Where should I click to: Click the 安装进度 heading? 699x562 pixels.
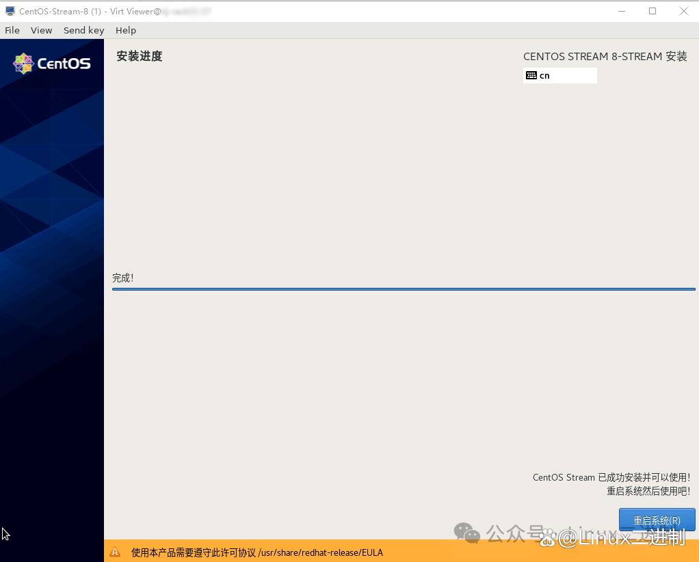[x=140, y=56]
